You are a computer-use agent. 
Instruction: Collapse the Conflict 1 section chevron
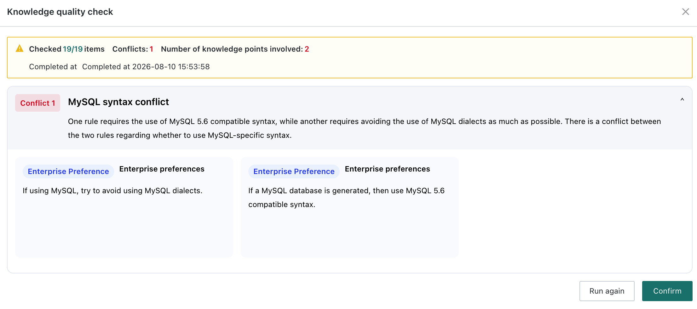coord(682,99)
